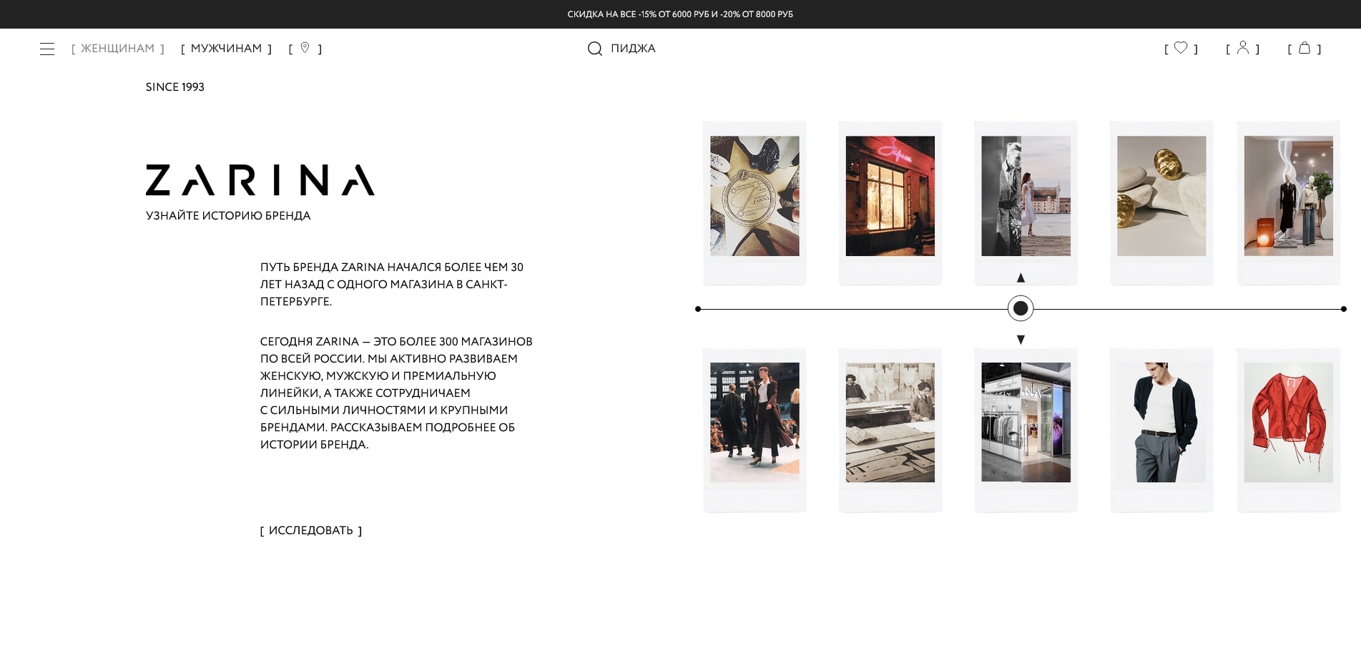Screen dimensions: 1361x663
Task: Click the left end dot of timeline
Action: pos(698,309)
